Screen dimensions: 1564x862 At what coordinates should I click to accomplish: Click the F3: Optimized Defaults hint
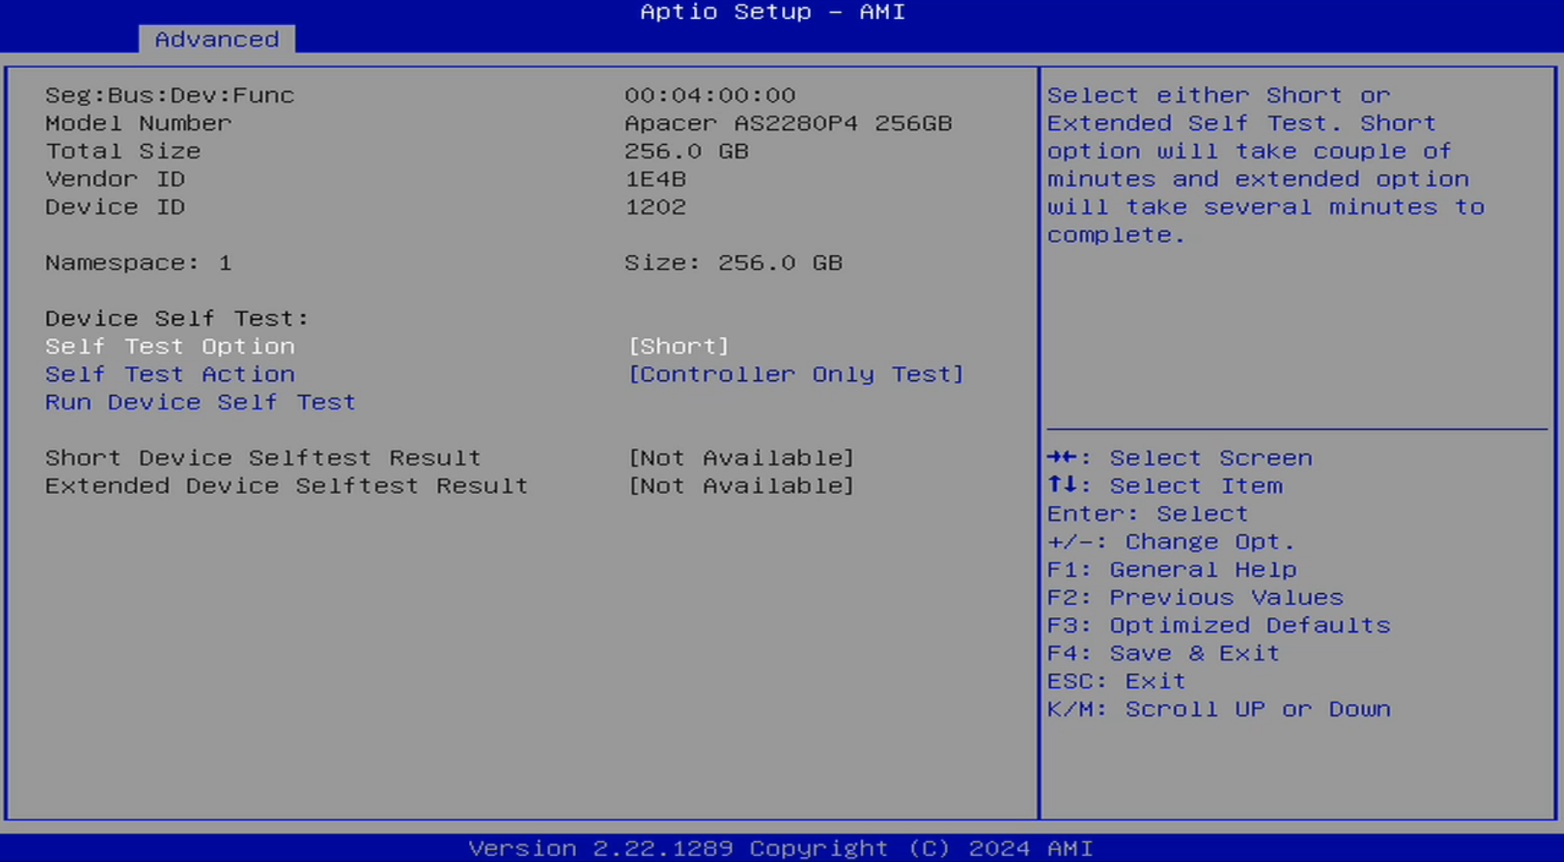click(1217, 626)
